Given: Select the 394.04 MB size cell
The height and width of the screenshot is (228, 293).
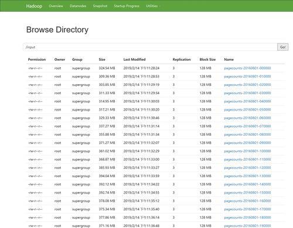Looking at the screenshot, I should 107,176.
